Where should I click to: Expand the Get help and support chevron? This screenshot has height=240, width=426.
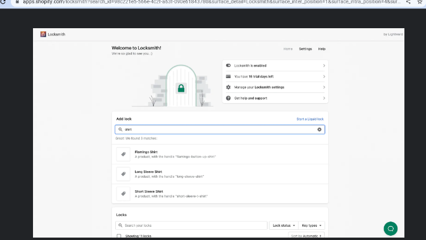[324, 98]
